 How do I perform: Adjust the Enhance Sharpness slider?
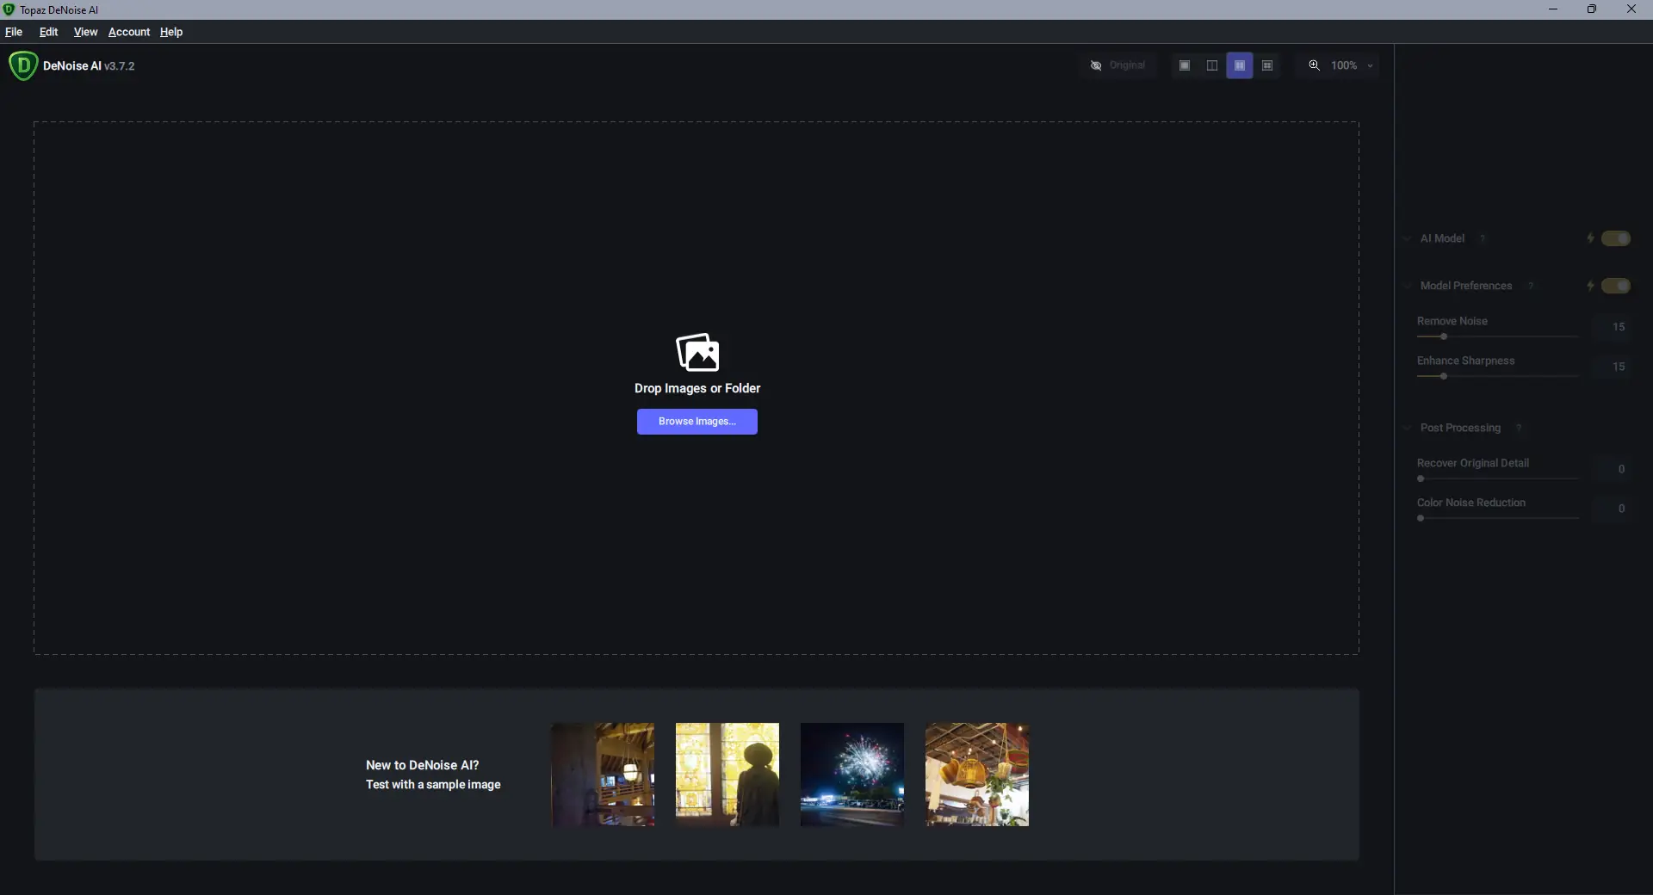tap(1497, 376)
